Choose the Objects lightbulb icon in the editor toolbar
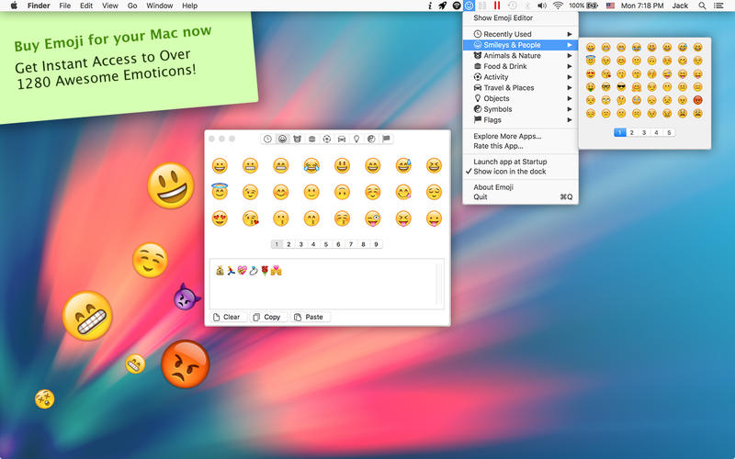Image resolution: width=735 pixels, height=459 pixels. (x=356, y=139)
